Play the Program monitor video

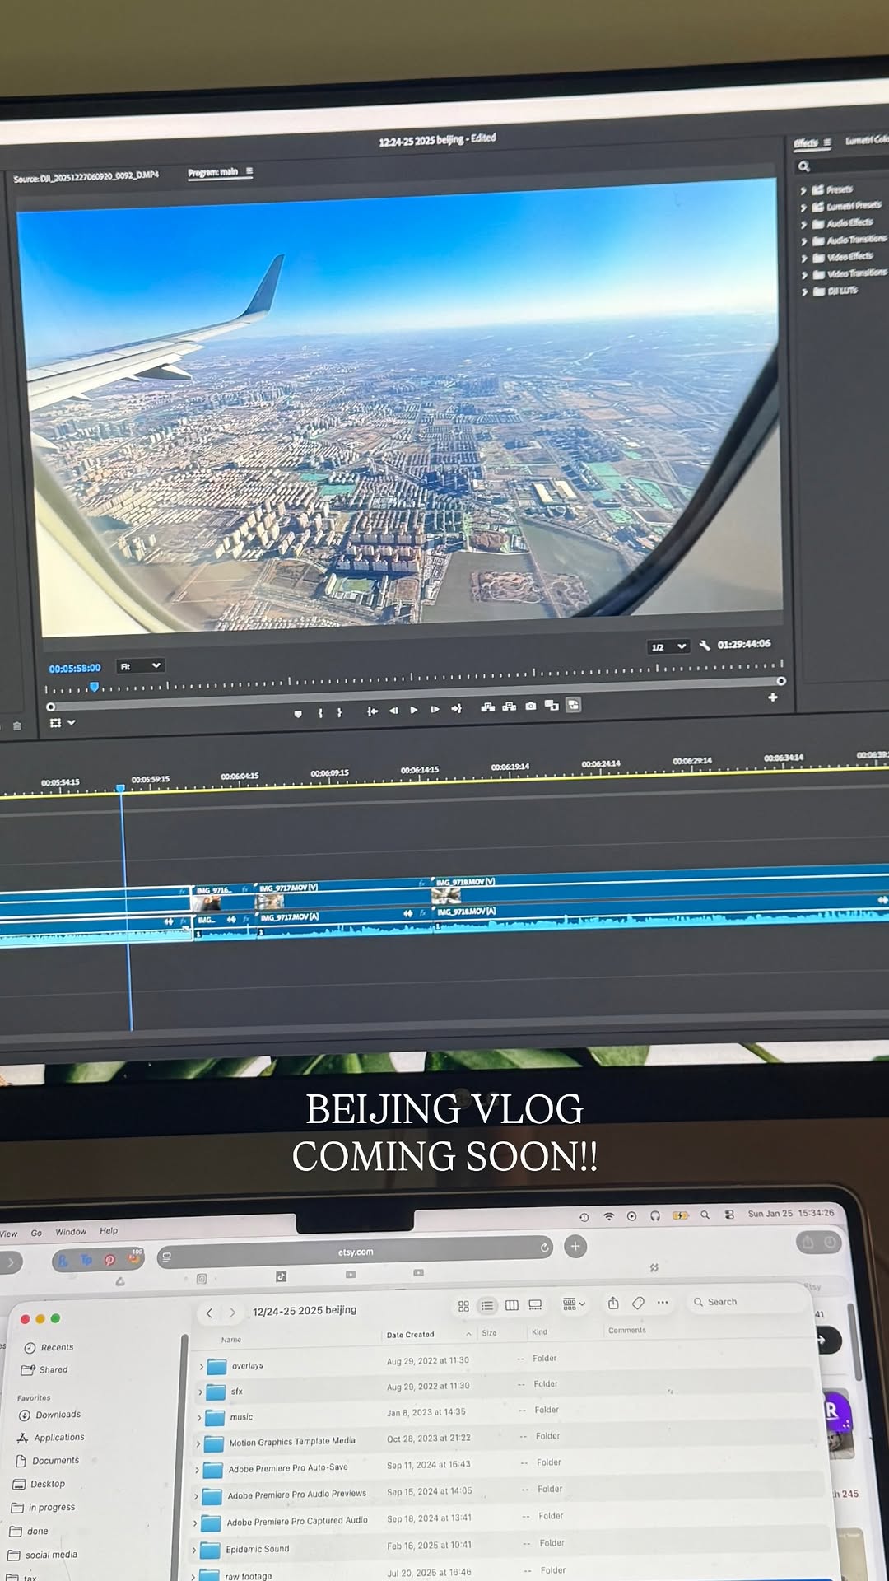coord(414,710)
